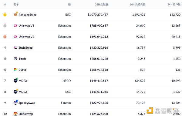The width and height of the screenshot is (182, 117).
Task: Select the 链 column header
Action: tap(69, 5)
